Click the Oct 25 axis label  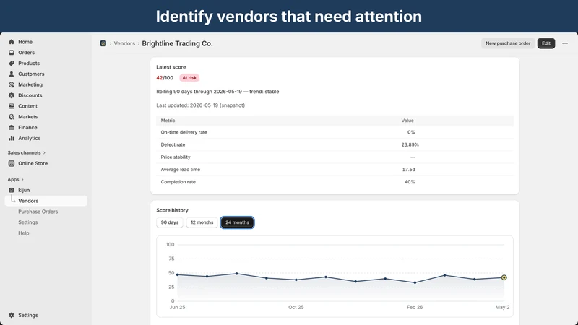tap(296, 308)
